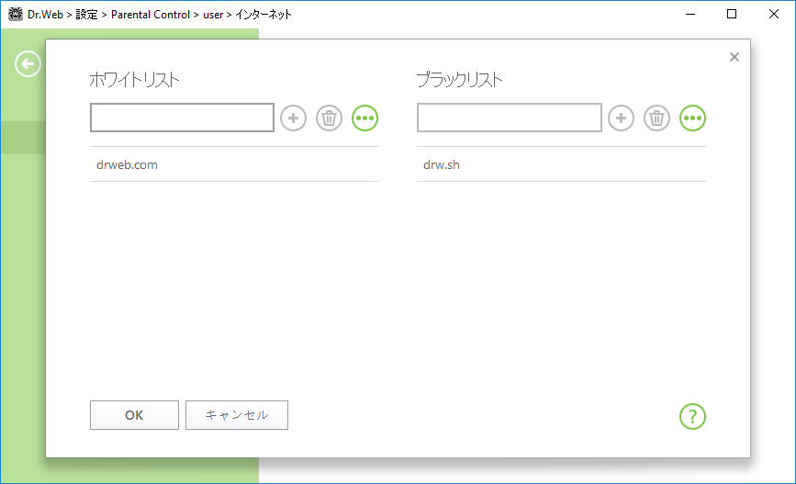
Task: Close the Dr.Web window
Action: (x=774, y=14)
